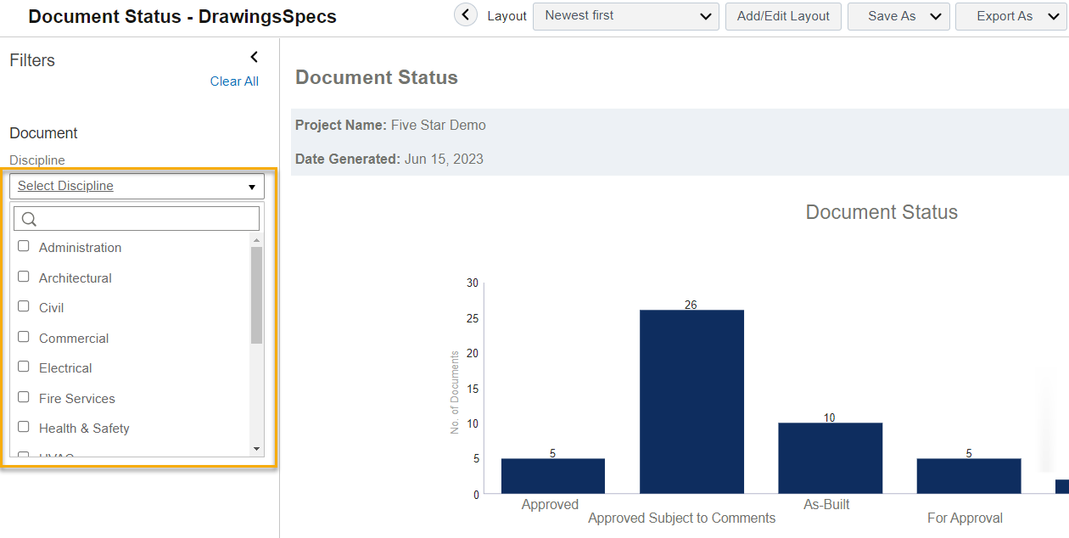Click the discipline list scrollbar thumb

point(256,295)
